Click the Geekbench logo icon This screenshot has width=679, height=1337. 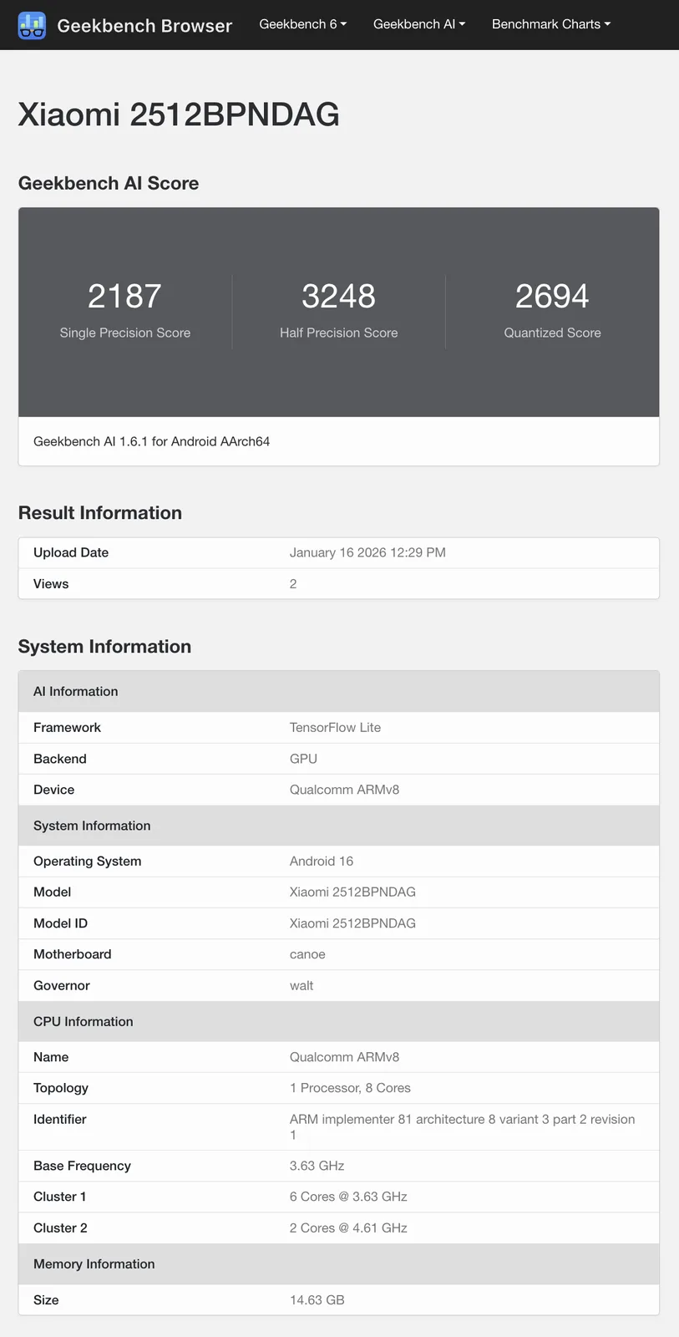click(x=32, y=25)
